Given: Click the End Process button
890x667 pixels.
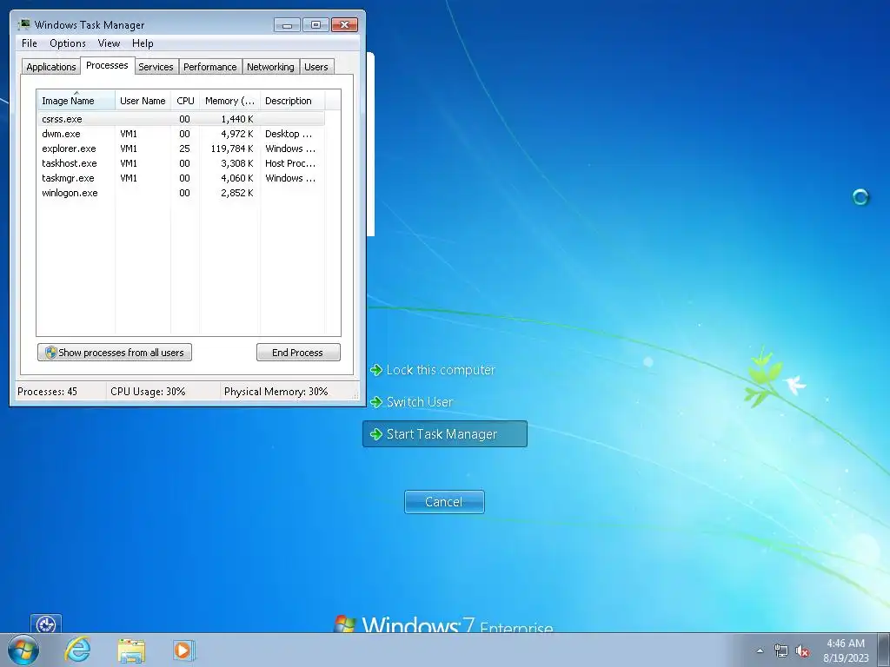Looking at the screenshot, I should [x=298, y=353].
